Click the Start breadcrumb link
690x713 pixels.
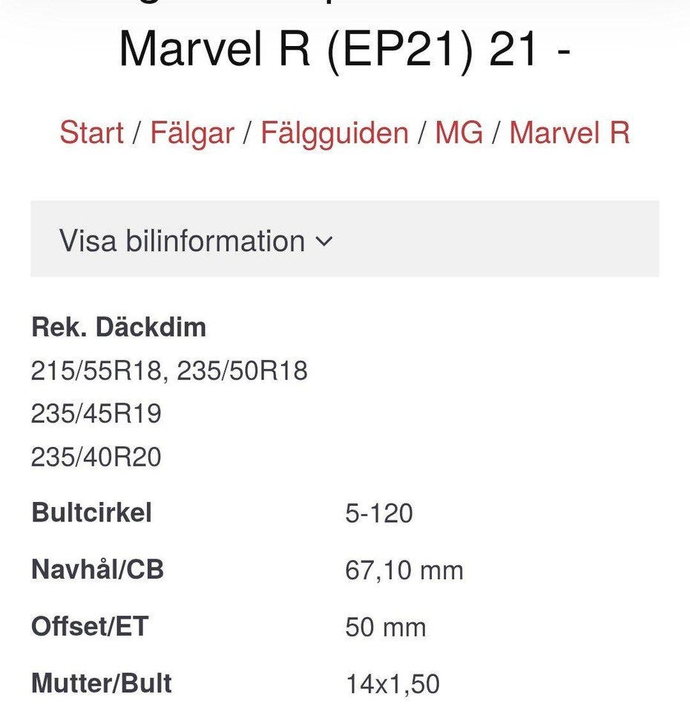tap(91, 134)
